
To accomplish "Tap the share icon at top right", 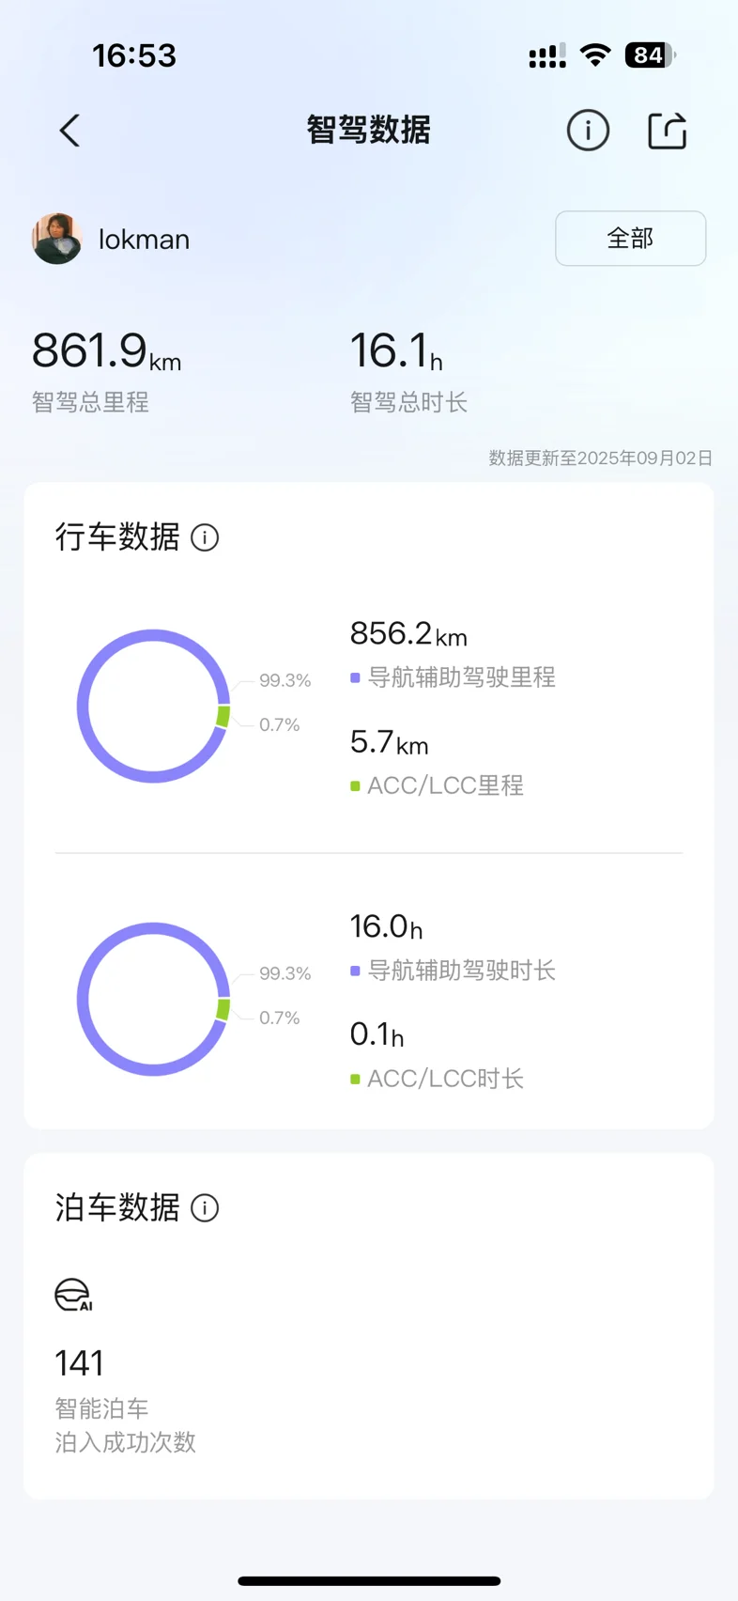I will point(668,131).
